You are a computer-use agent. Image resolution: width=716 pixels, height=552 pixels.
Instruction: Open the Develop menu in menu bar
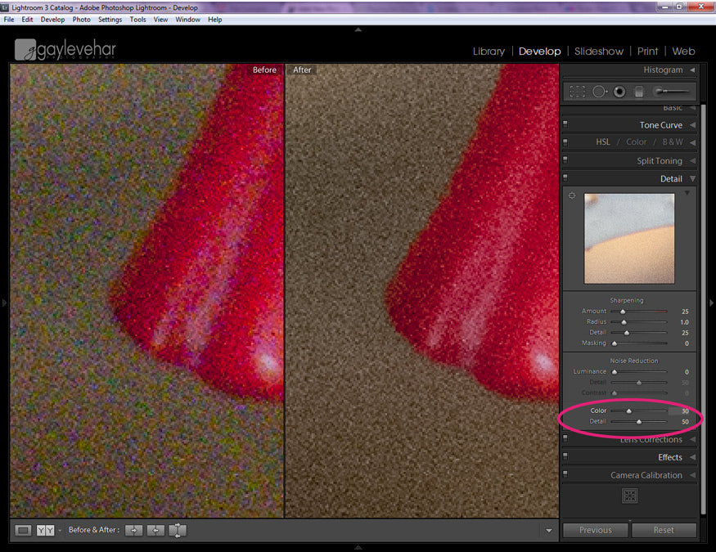click(x=52, y=19)
